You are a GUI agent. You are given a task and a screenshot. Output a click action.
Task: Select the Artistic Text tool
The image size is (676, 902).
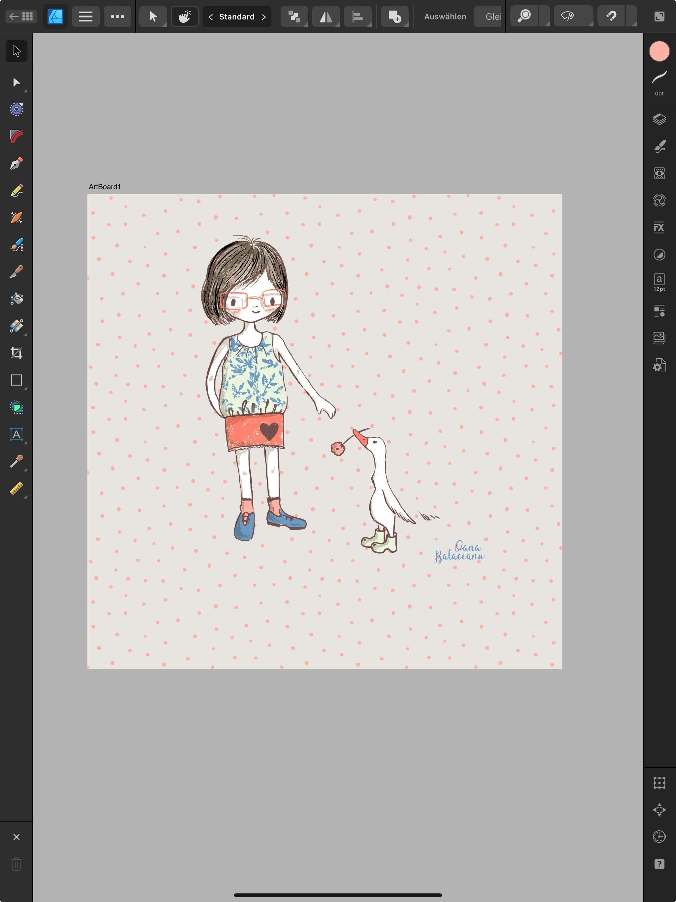pyautogui.click(x=16, y=434)
